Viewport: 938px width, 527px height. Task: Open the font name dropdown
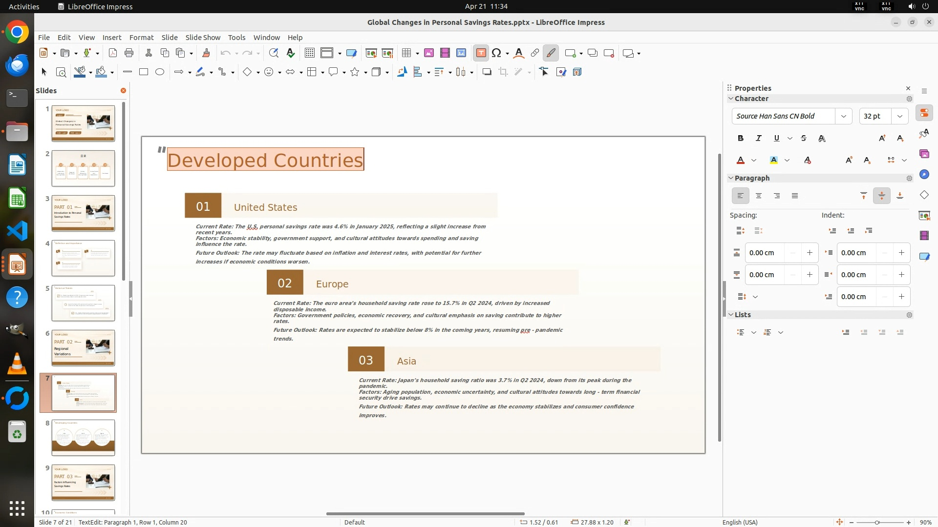click(x=844, y=116)
